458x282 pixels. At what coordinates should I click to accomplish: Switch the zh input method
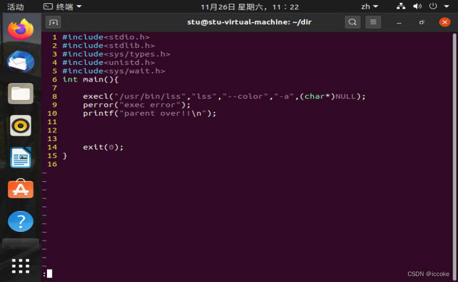[369, 6]
